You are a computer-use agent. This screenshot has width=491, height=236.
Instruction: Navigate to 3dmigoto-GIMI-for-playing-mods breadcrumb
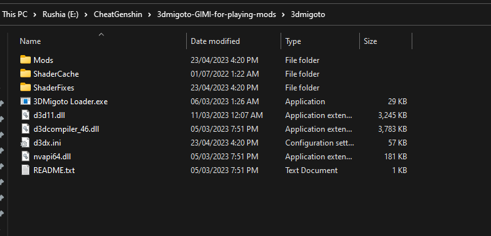coord(217,14)
